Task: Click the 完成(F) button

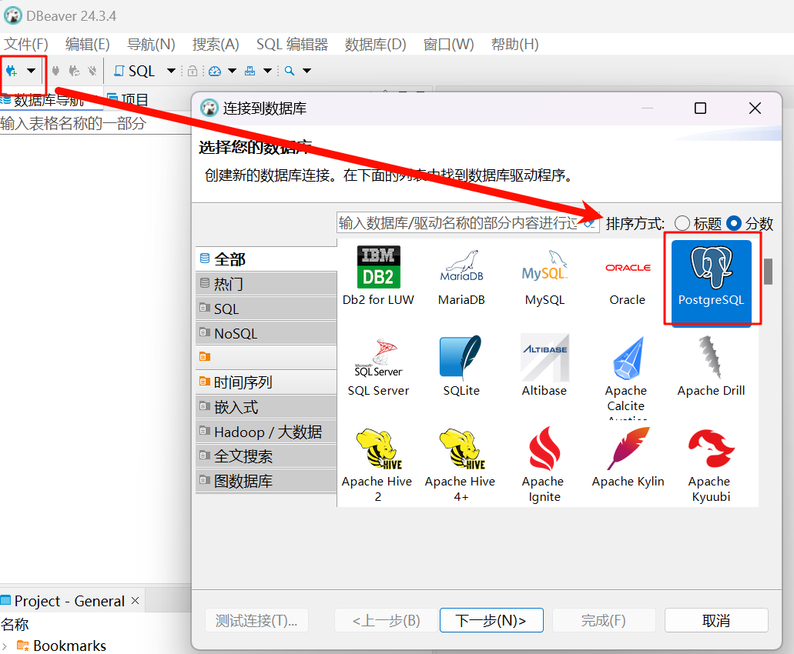Action: tap(604, 620)
